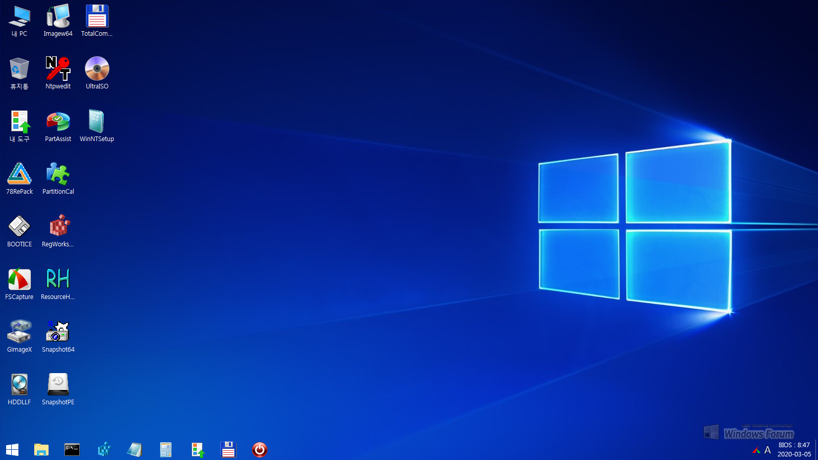Open the 내 도구 desktop shortcut
818x460 pixels.
coord(19,127)
